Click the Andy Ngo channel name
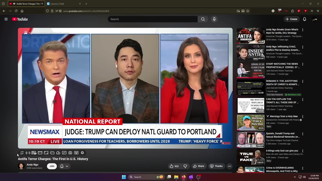 32,165
